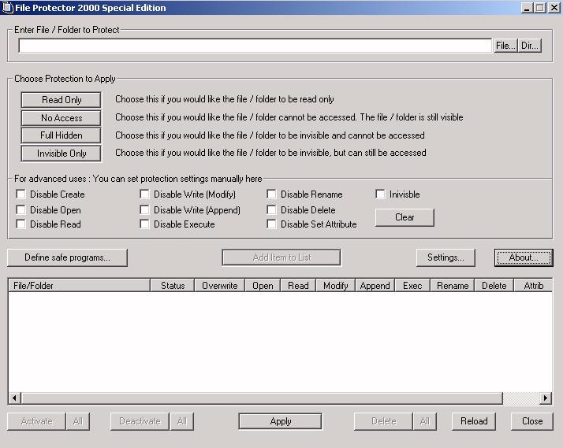
Task: Click the list's right scroll arrow
Action: 546,398
